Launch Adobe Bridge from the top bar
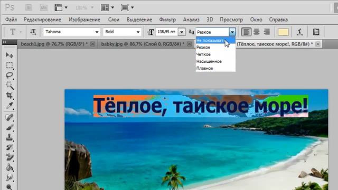 [x=29, y=7]
